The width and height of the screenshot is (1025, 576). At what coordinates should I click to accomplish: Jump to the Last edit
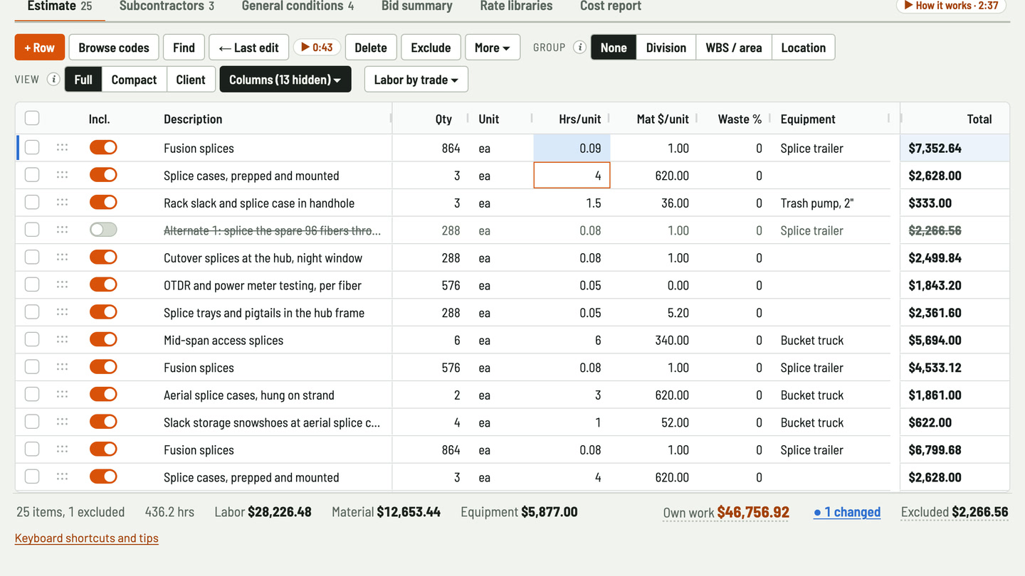(x=249, y=48)
